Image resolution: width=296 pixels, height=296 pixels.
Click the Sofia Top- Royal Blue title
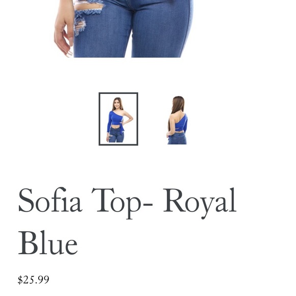tap(127, 220)
